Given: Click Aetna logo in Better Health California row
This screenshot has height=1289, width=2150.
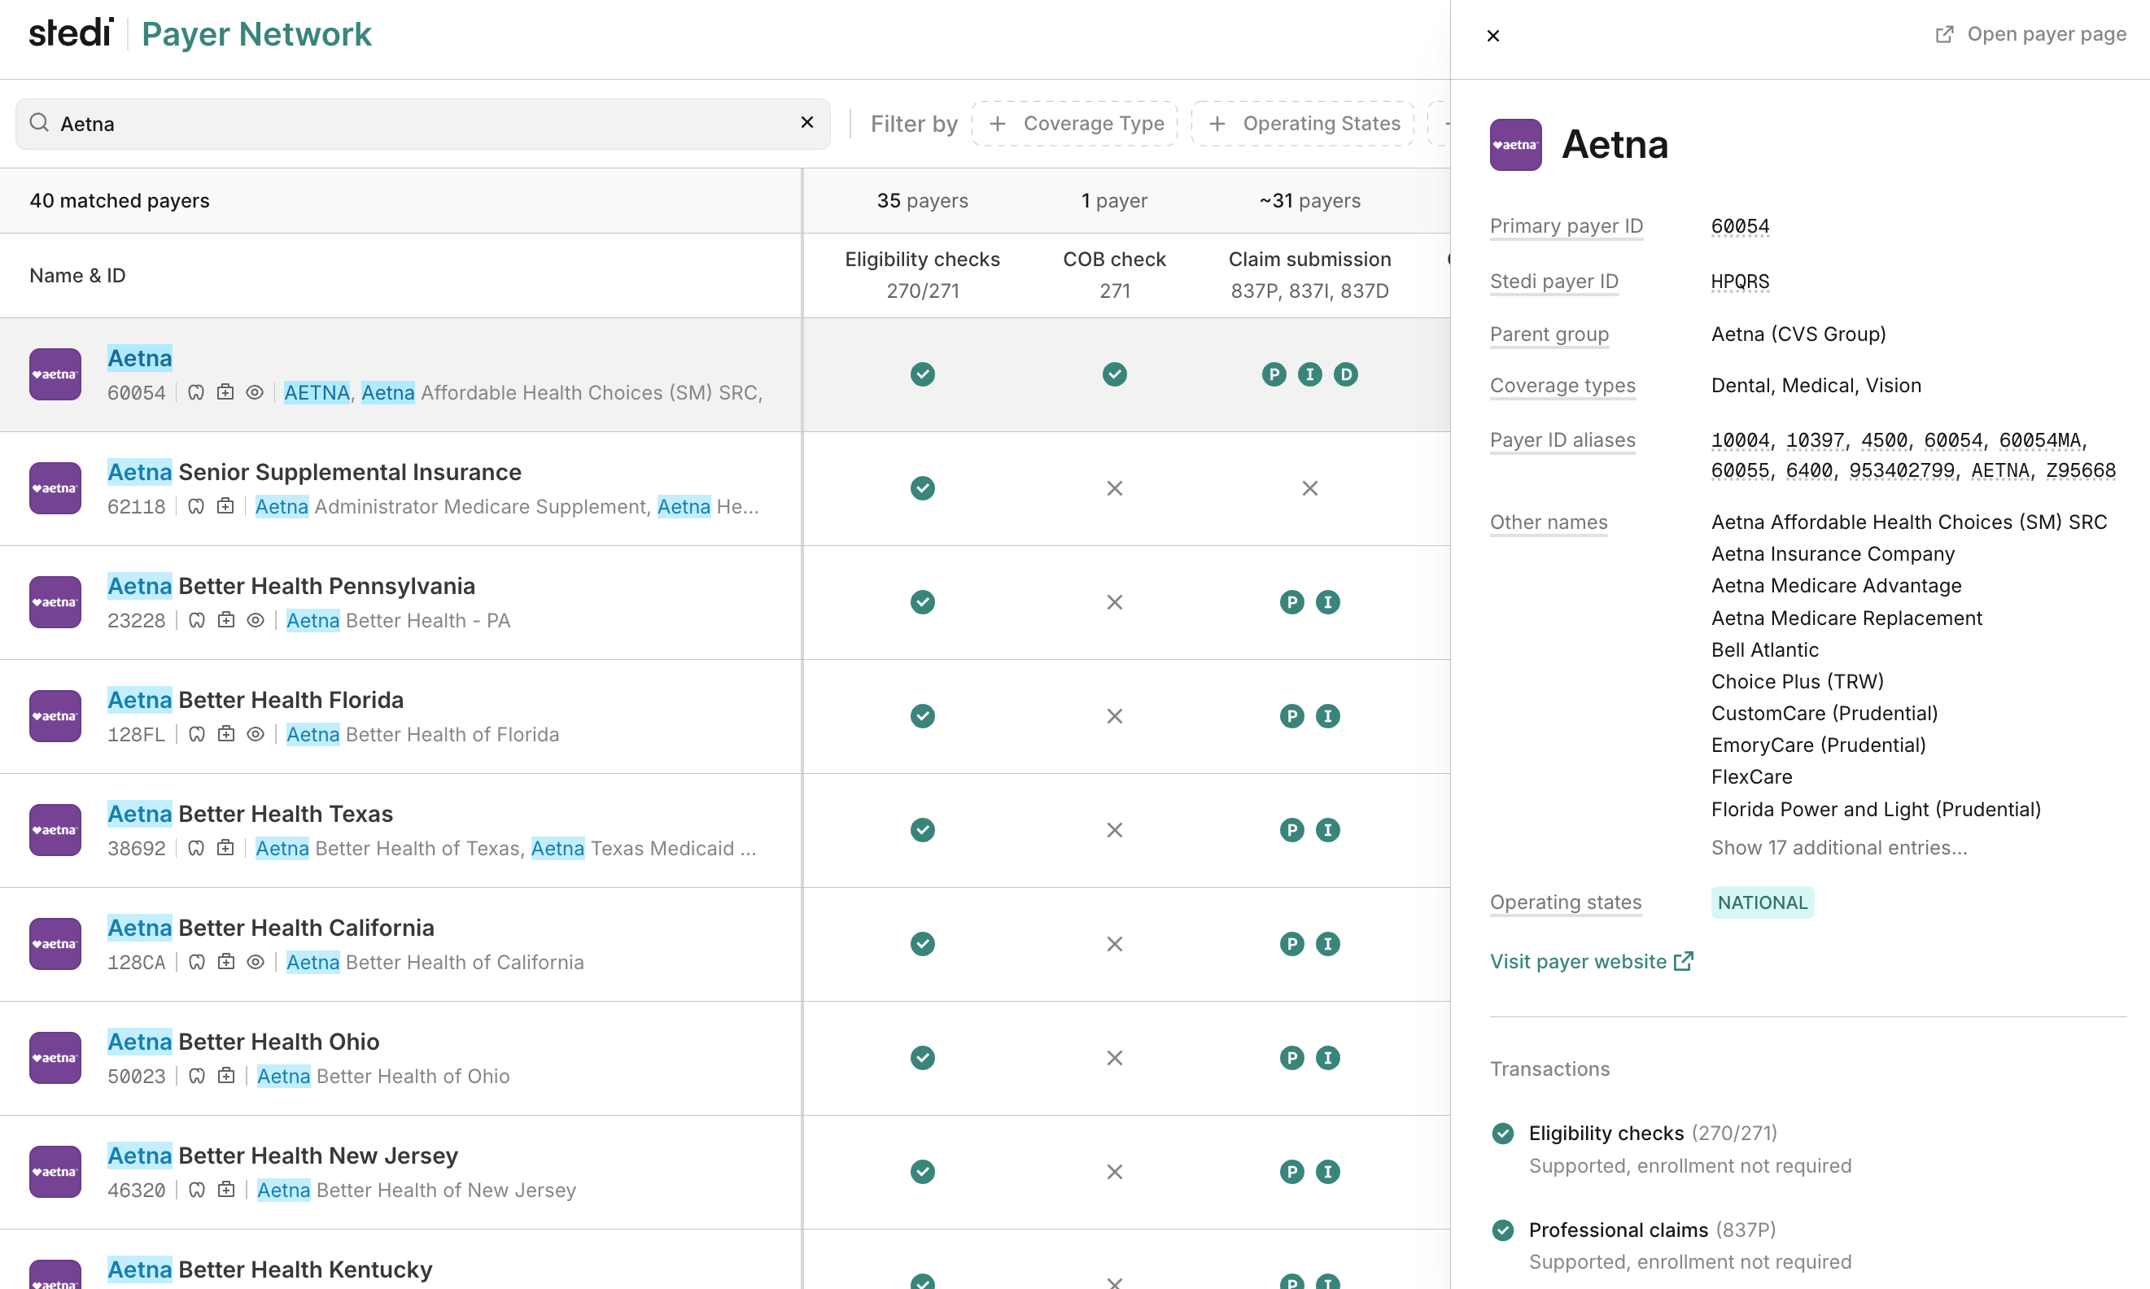Looking at the screenshot, I should pos(55,943).
